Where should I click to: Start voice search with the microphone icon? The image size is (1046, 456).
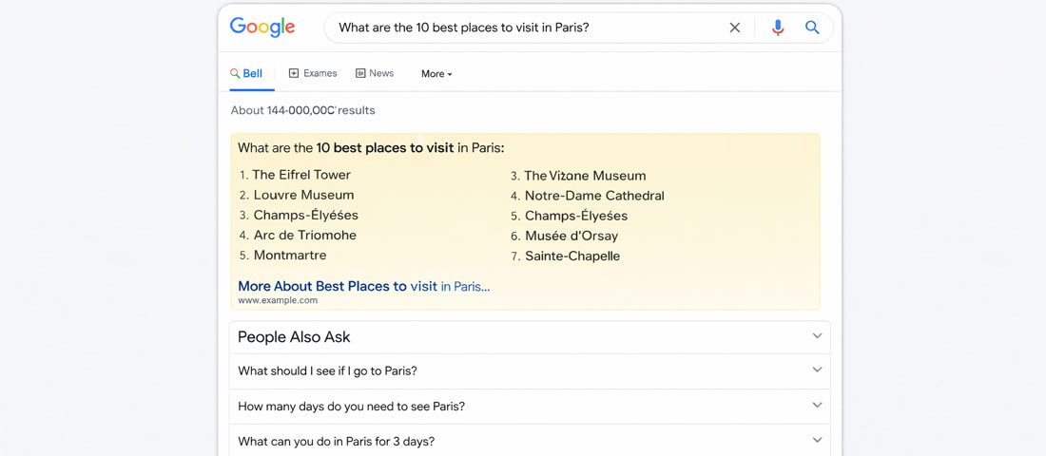click(777, 28)
